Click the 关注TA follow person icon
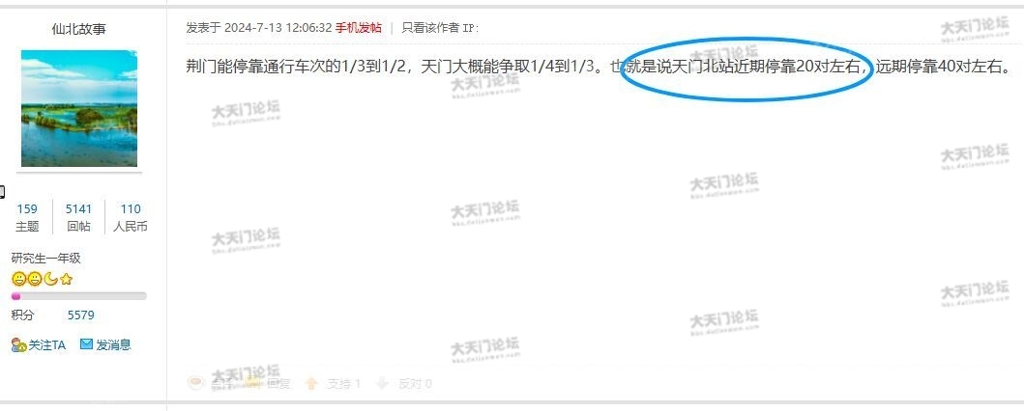 click(18, 345)
